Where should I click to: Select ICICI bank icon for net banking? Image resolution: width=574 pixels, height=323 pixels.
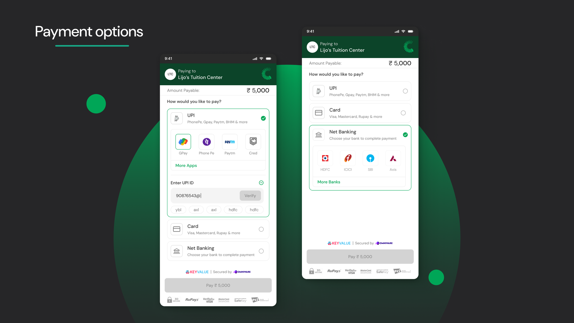[x=348, y=158]
